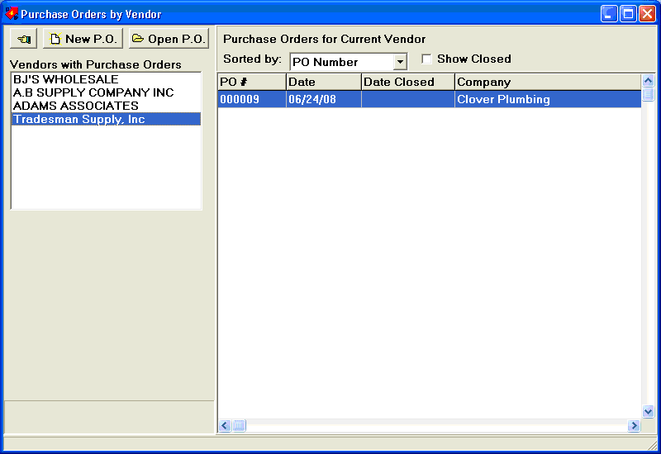Image resolution: width=661 pixels, height=454 pixels.
Task: Click vertical scrollbar down arrow
Action: [648, 411]
